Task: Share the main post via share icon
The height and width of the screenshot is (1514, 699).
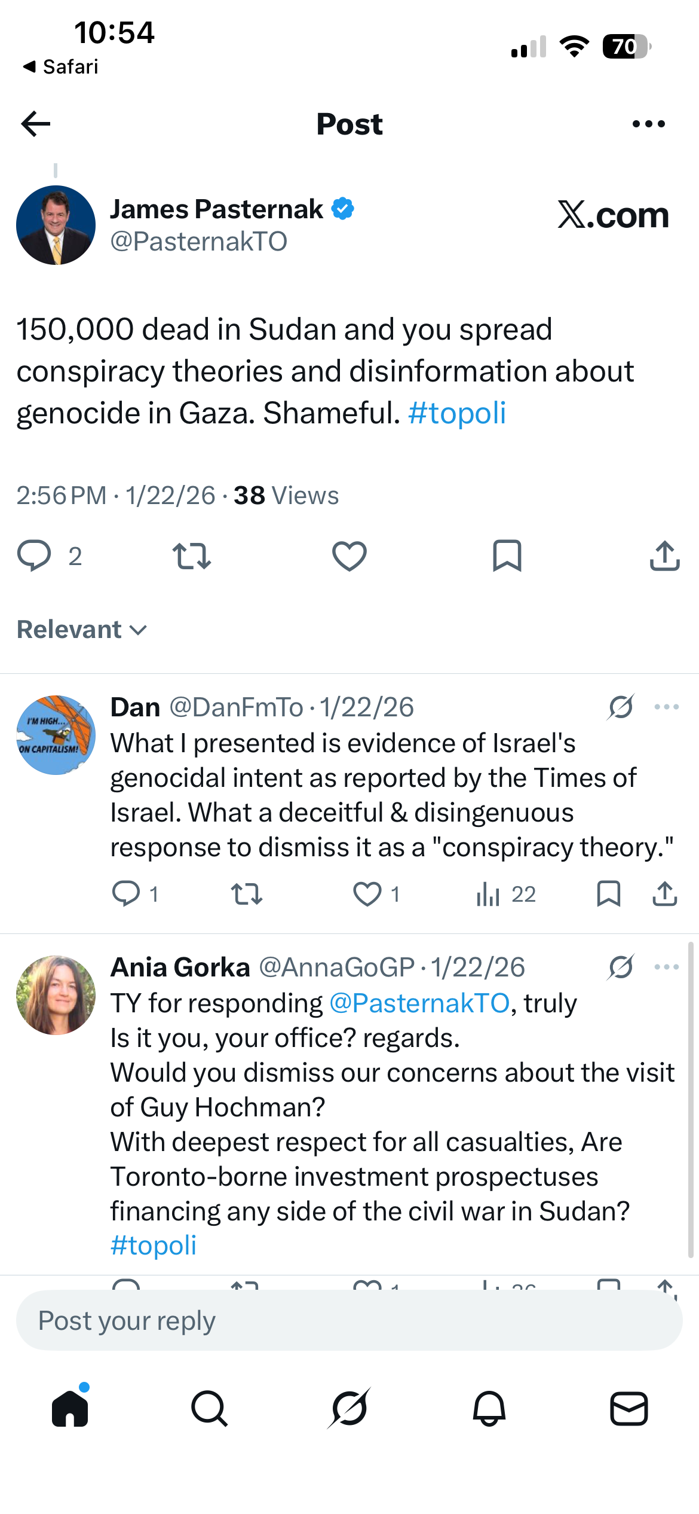Action: tap(664, 555)
